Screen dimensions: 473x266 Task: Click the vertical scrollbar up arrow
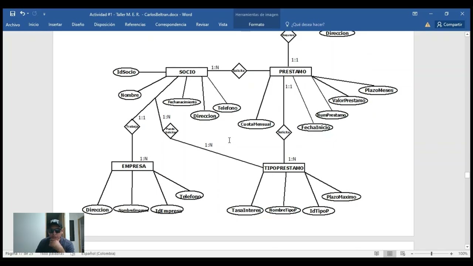[x=467, y=34]
